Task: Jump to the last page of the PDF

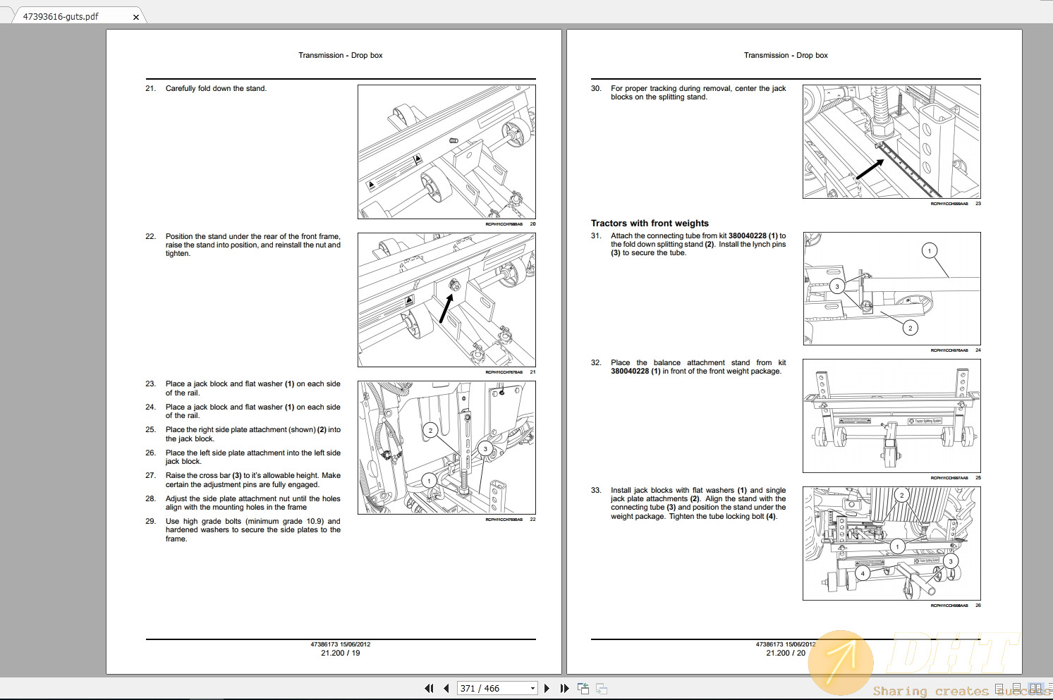Action: [x=564, y=688]
